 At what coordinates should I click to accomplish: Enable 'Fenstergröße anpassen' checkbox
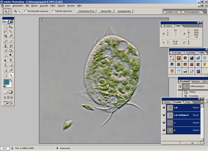point(26,11)
